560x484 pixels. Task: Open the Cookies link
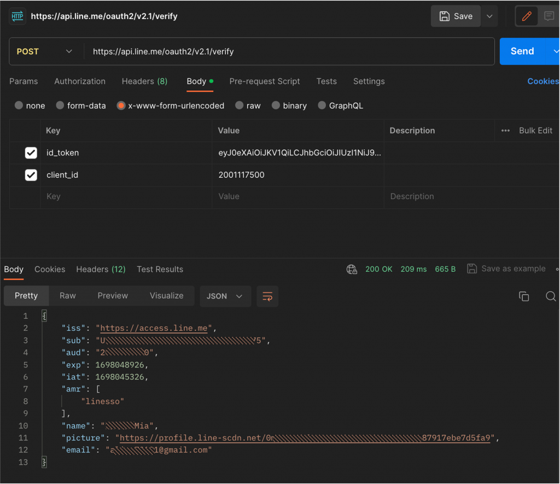pyautogui.click(x=543, y=81)
